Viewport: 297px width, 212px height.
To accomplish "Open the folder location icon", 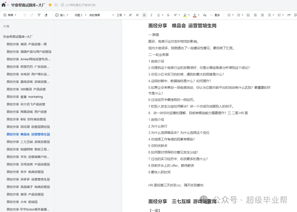I will (x=56, y=5).
